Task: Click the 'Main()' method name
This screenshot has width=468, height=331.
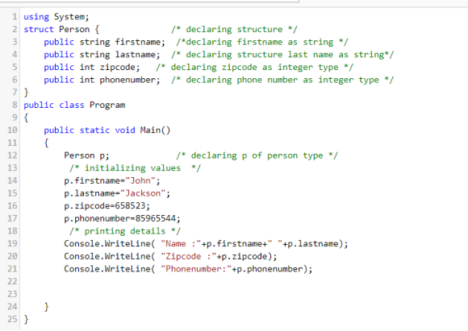Action: [x=155, y=130]
